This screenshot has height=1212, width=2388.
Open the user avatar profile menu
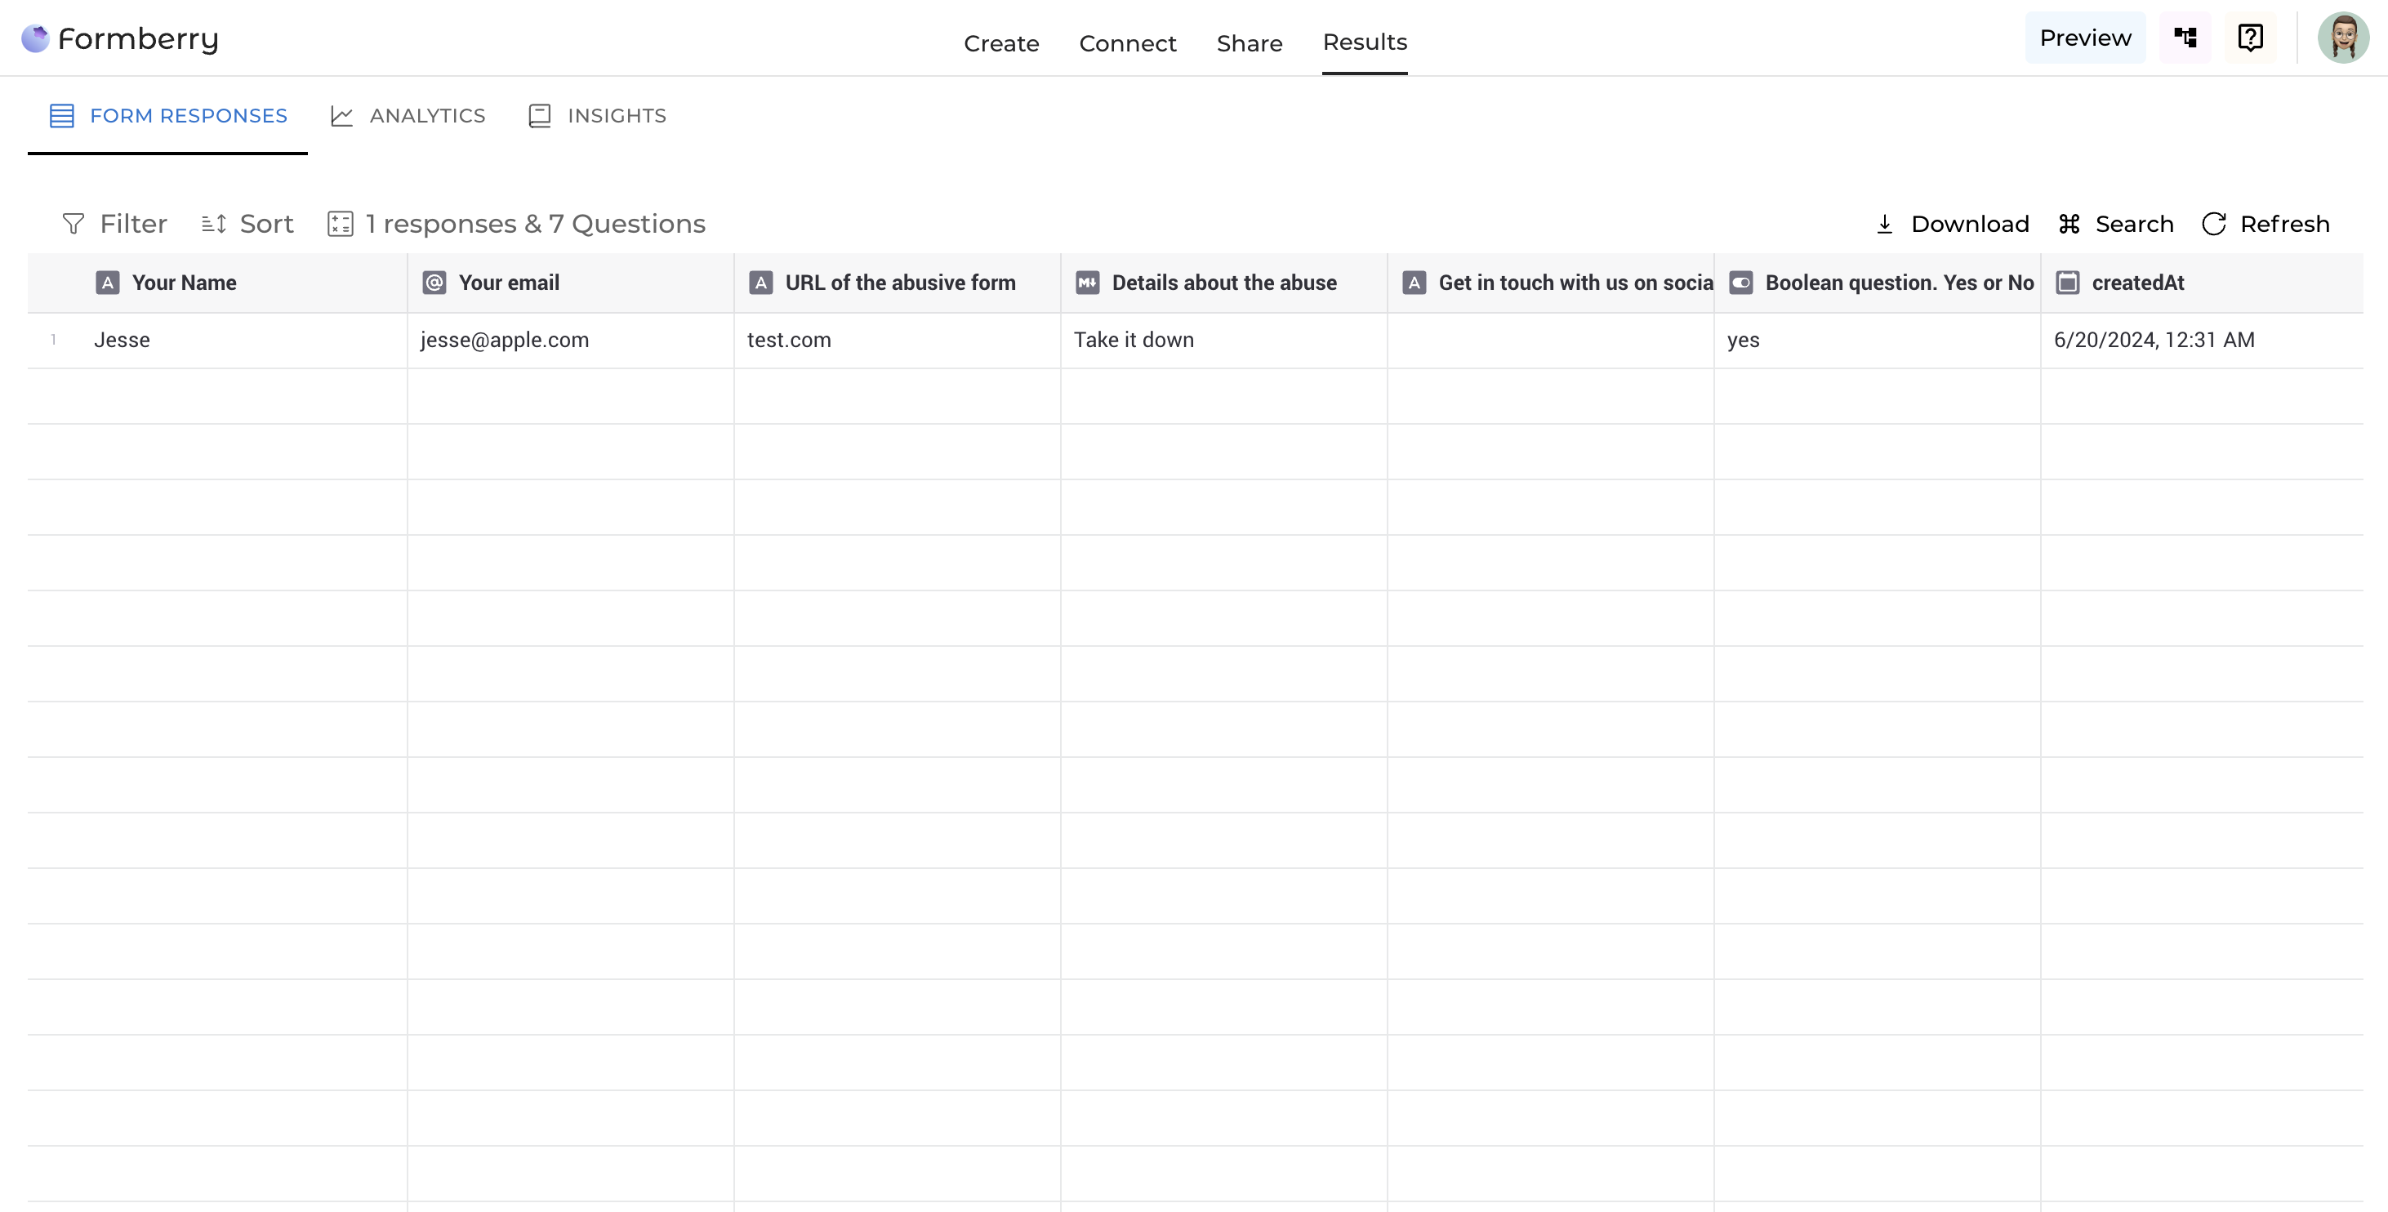pos(2344,38)
